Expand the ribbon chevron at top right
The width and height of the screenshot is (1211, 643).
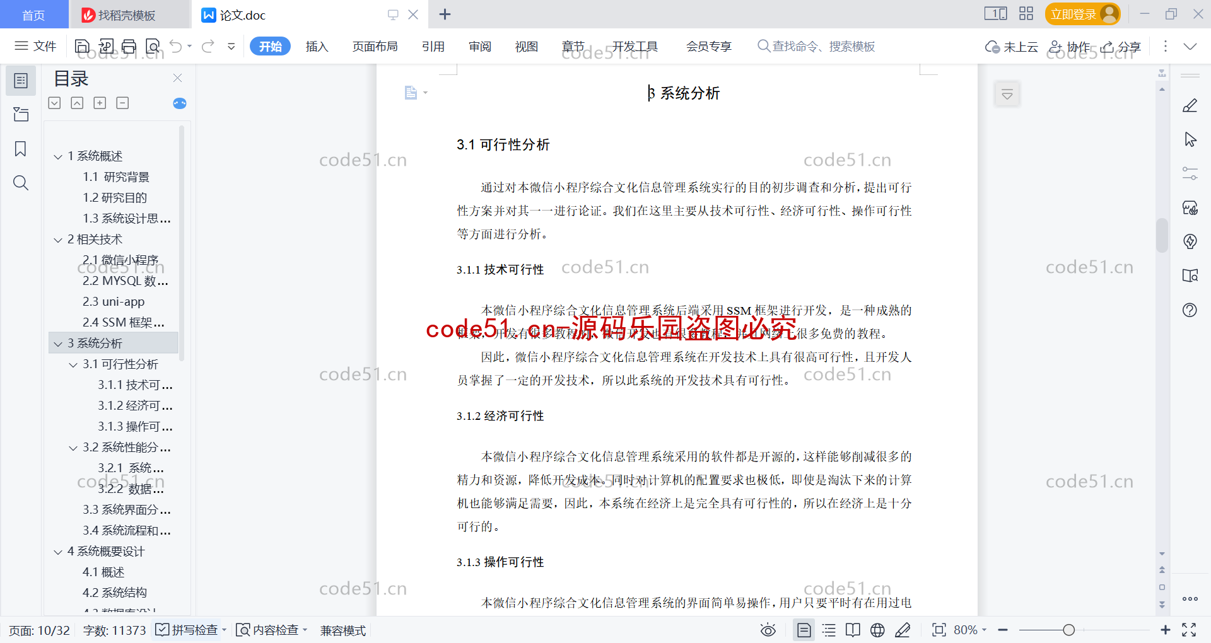(x=1190, y=46)
